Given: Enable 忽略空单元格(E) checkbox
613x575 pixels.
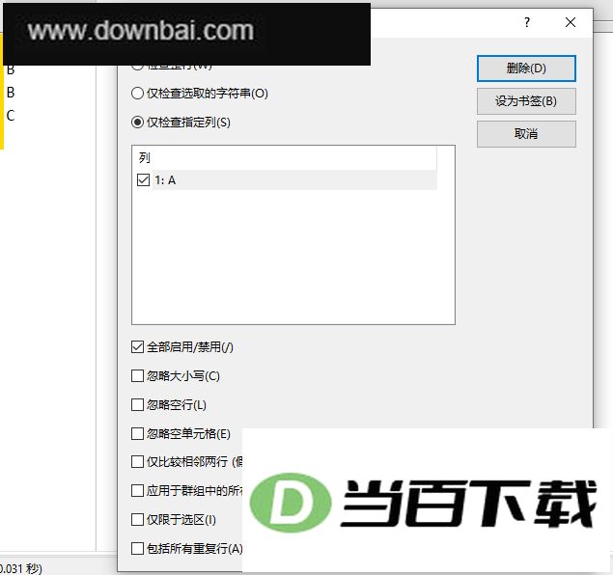Looking at the screenshot, I should point(137,433).
